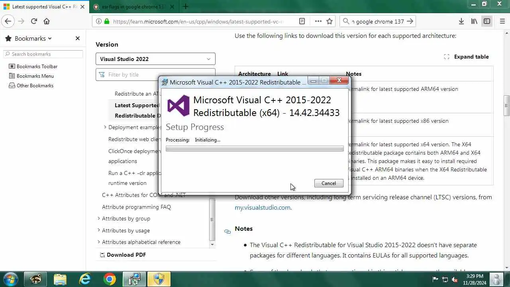Submit search with the arrow button

(410, 22)
